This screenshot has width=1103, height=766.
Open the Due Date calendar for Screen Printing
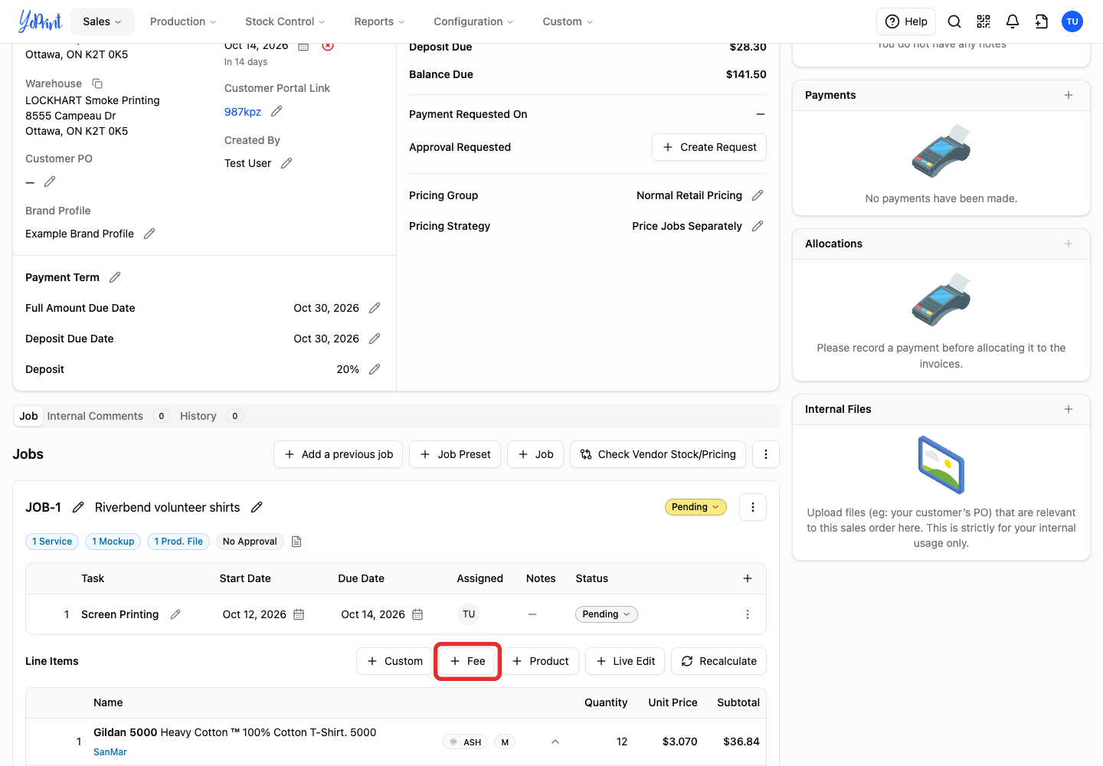coord(417,614)
